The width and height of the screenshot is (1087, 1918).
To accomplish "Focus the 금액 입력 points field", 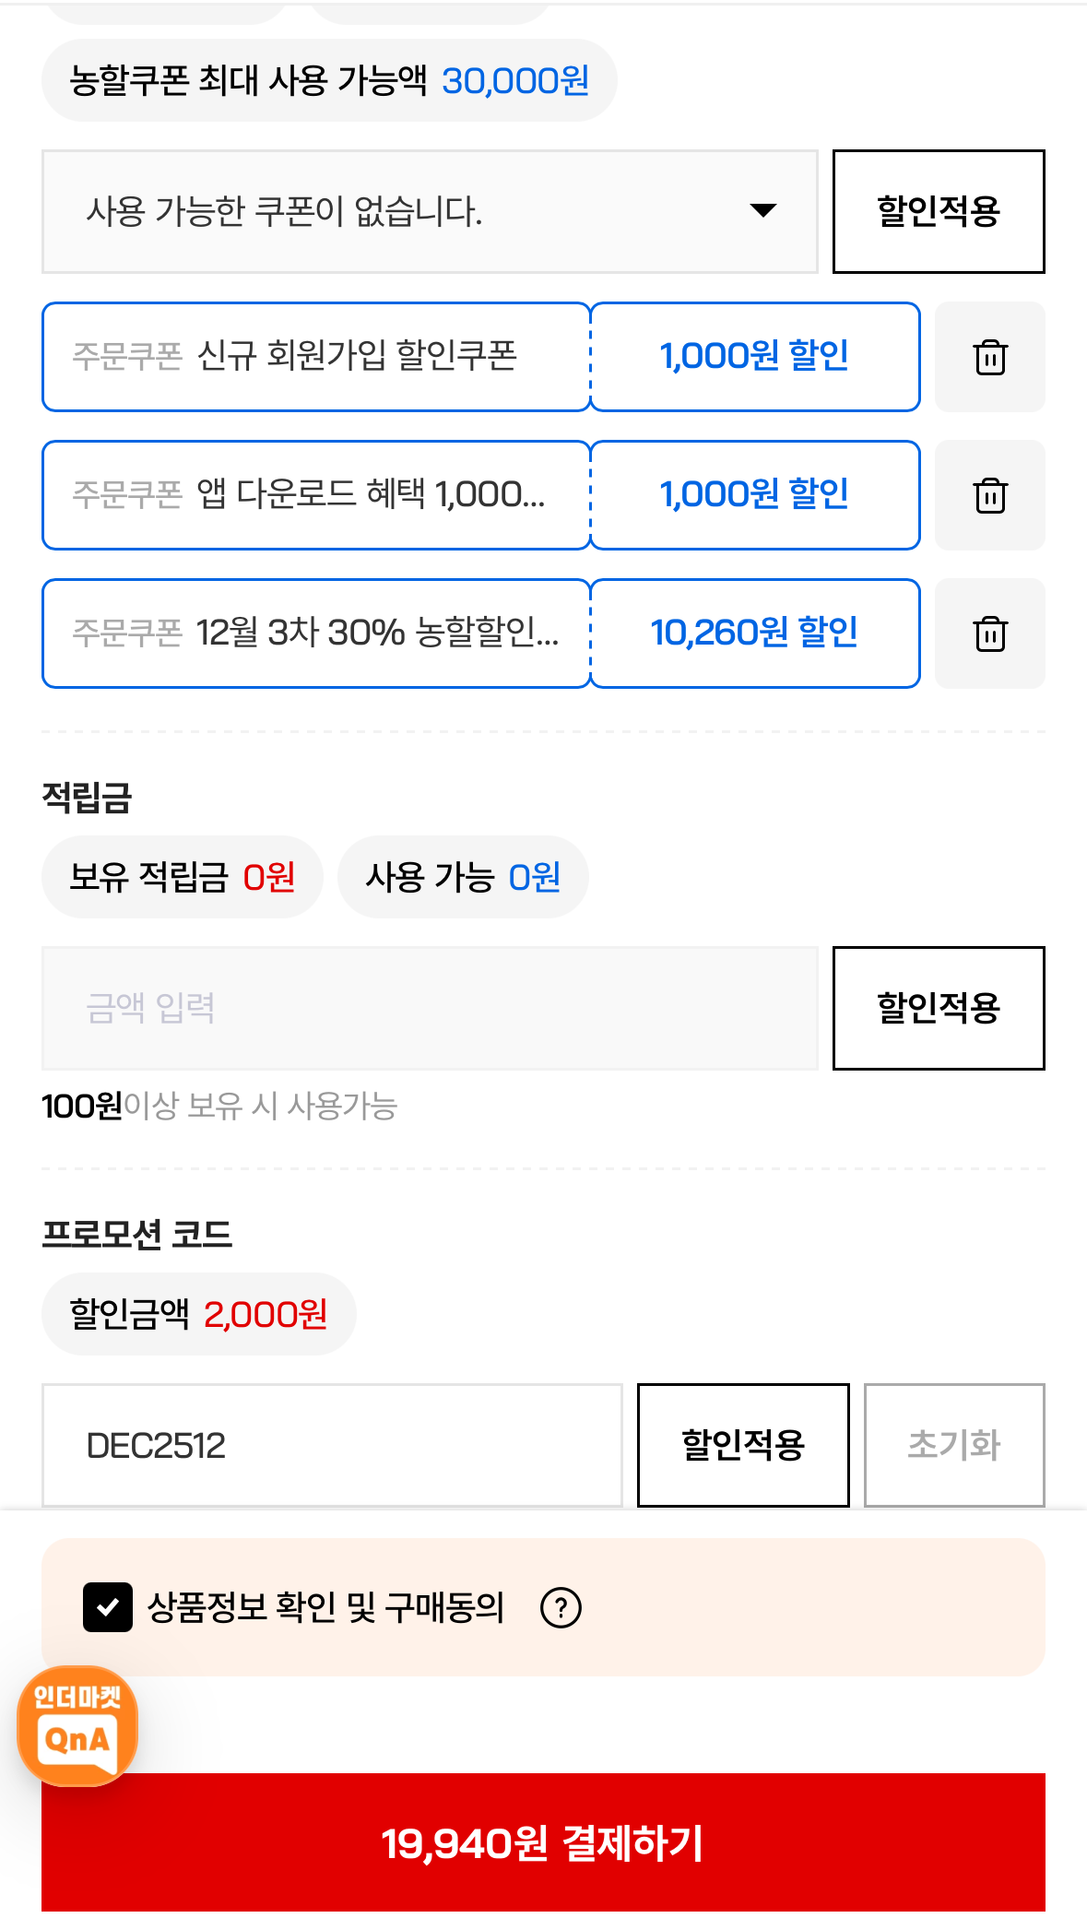I will [x=430, y=1008].
